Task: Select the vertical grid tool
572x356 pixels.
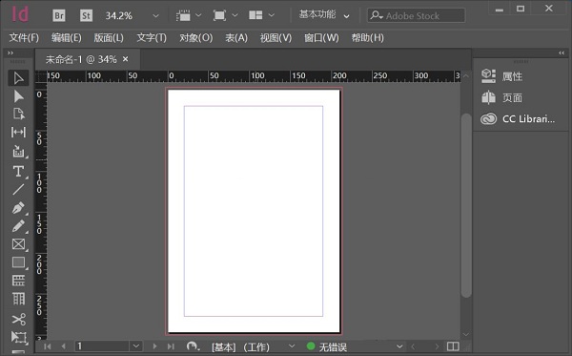Action: pyautogui.click(x=18, y=299)
